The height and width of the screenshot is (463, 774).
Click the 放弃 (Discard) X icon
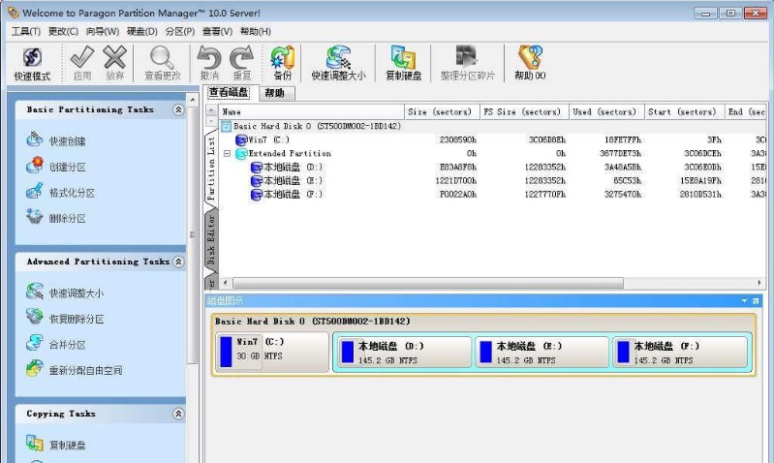[115, 64]
